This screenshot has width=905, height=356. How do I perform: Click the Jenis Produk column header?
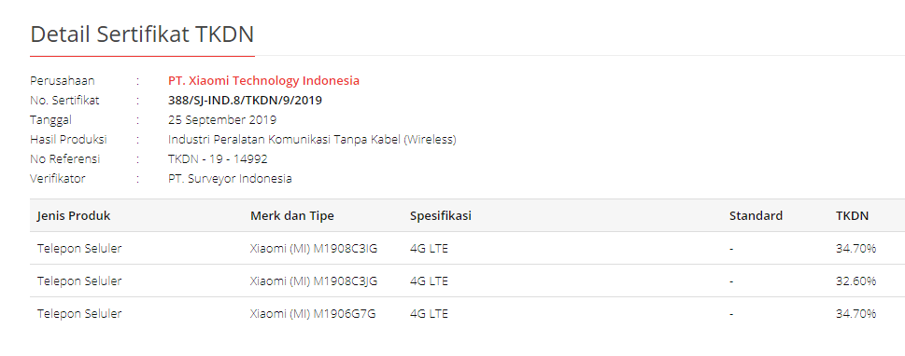74,216
